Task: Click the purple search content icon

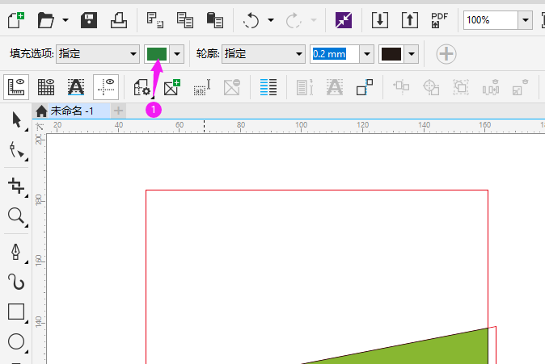Action: (344, 20)
